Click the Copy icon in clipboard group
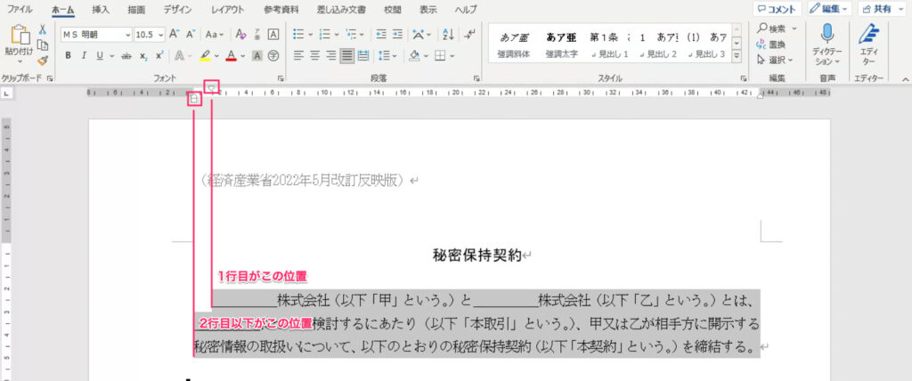The height and width of the screenshot is (381, 912). pyautogui.click(x=43, y=45)
